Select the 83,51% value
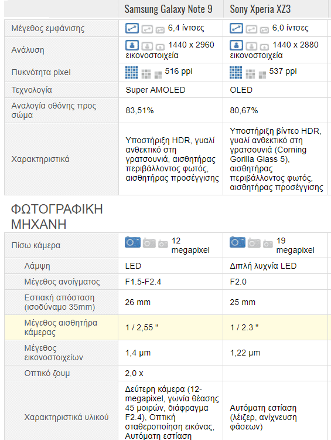This screenshot has height=440, width=331. [139, 110]
